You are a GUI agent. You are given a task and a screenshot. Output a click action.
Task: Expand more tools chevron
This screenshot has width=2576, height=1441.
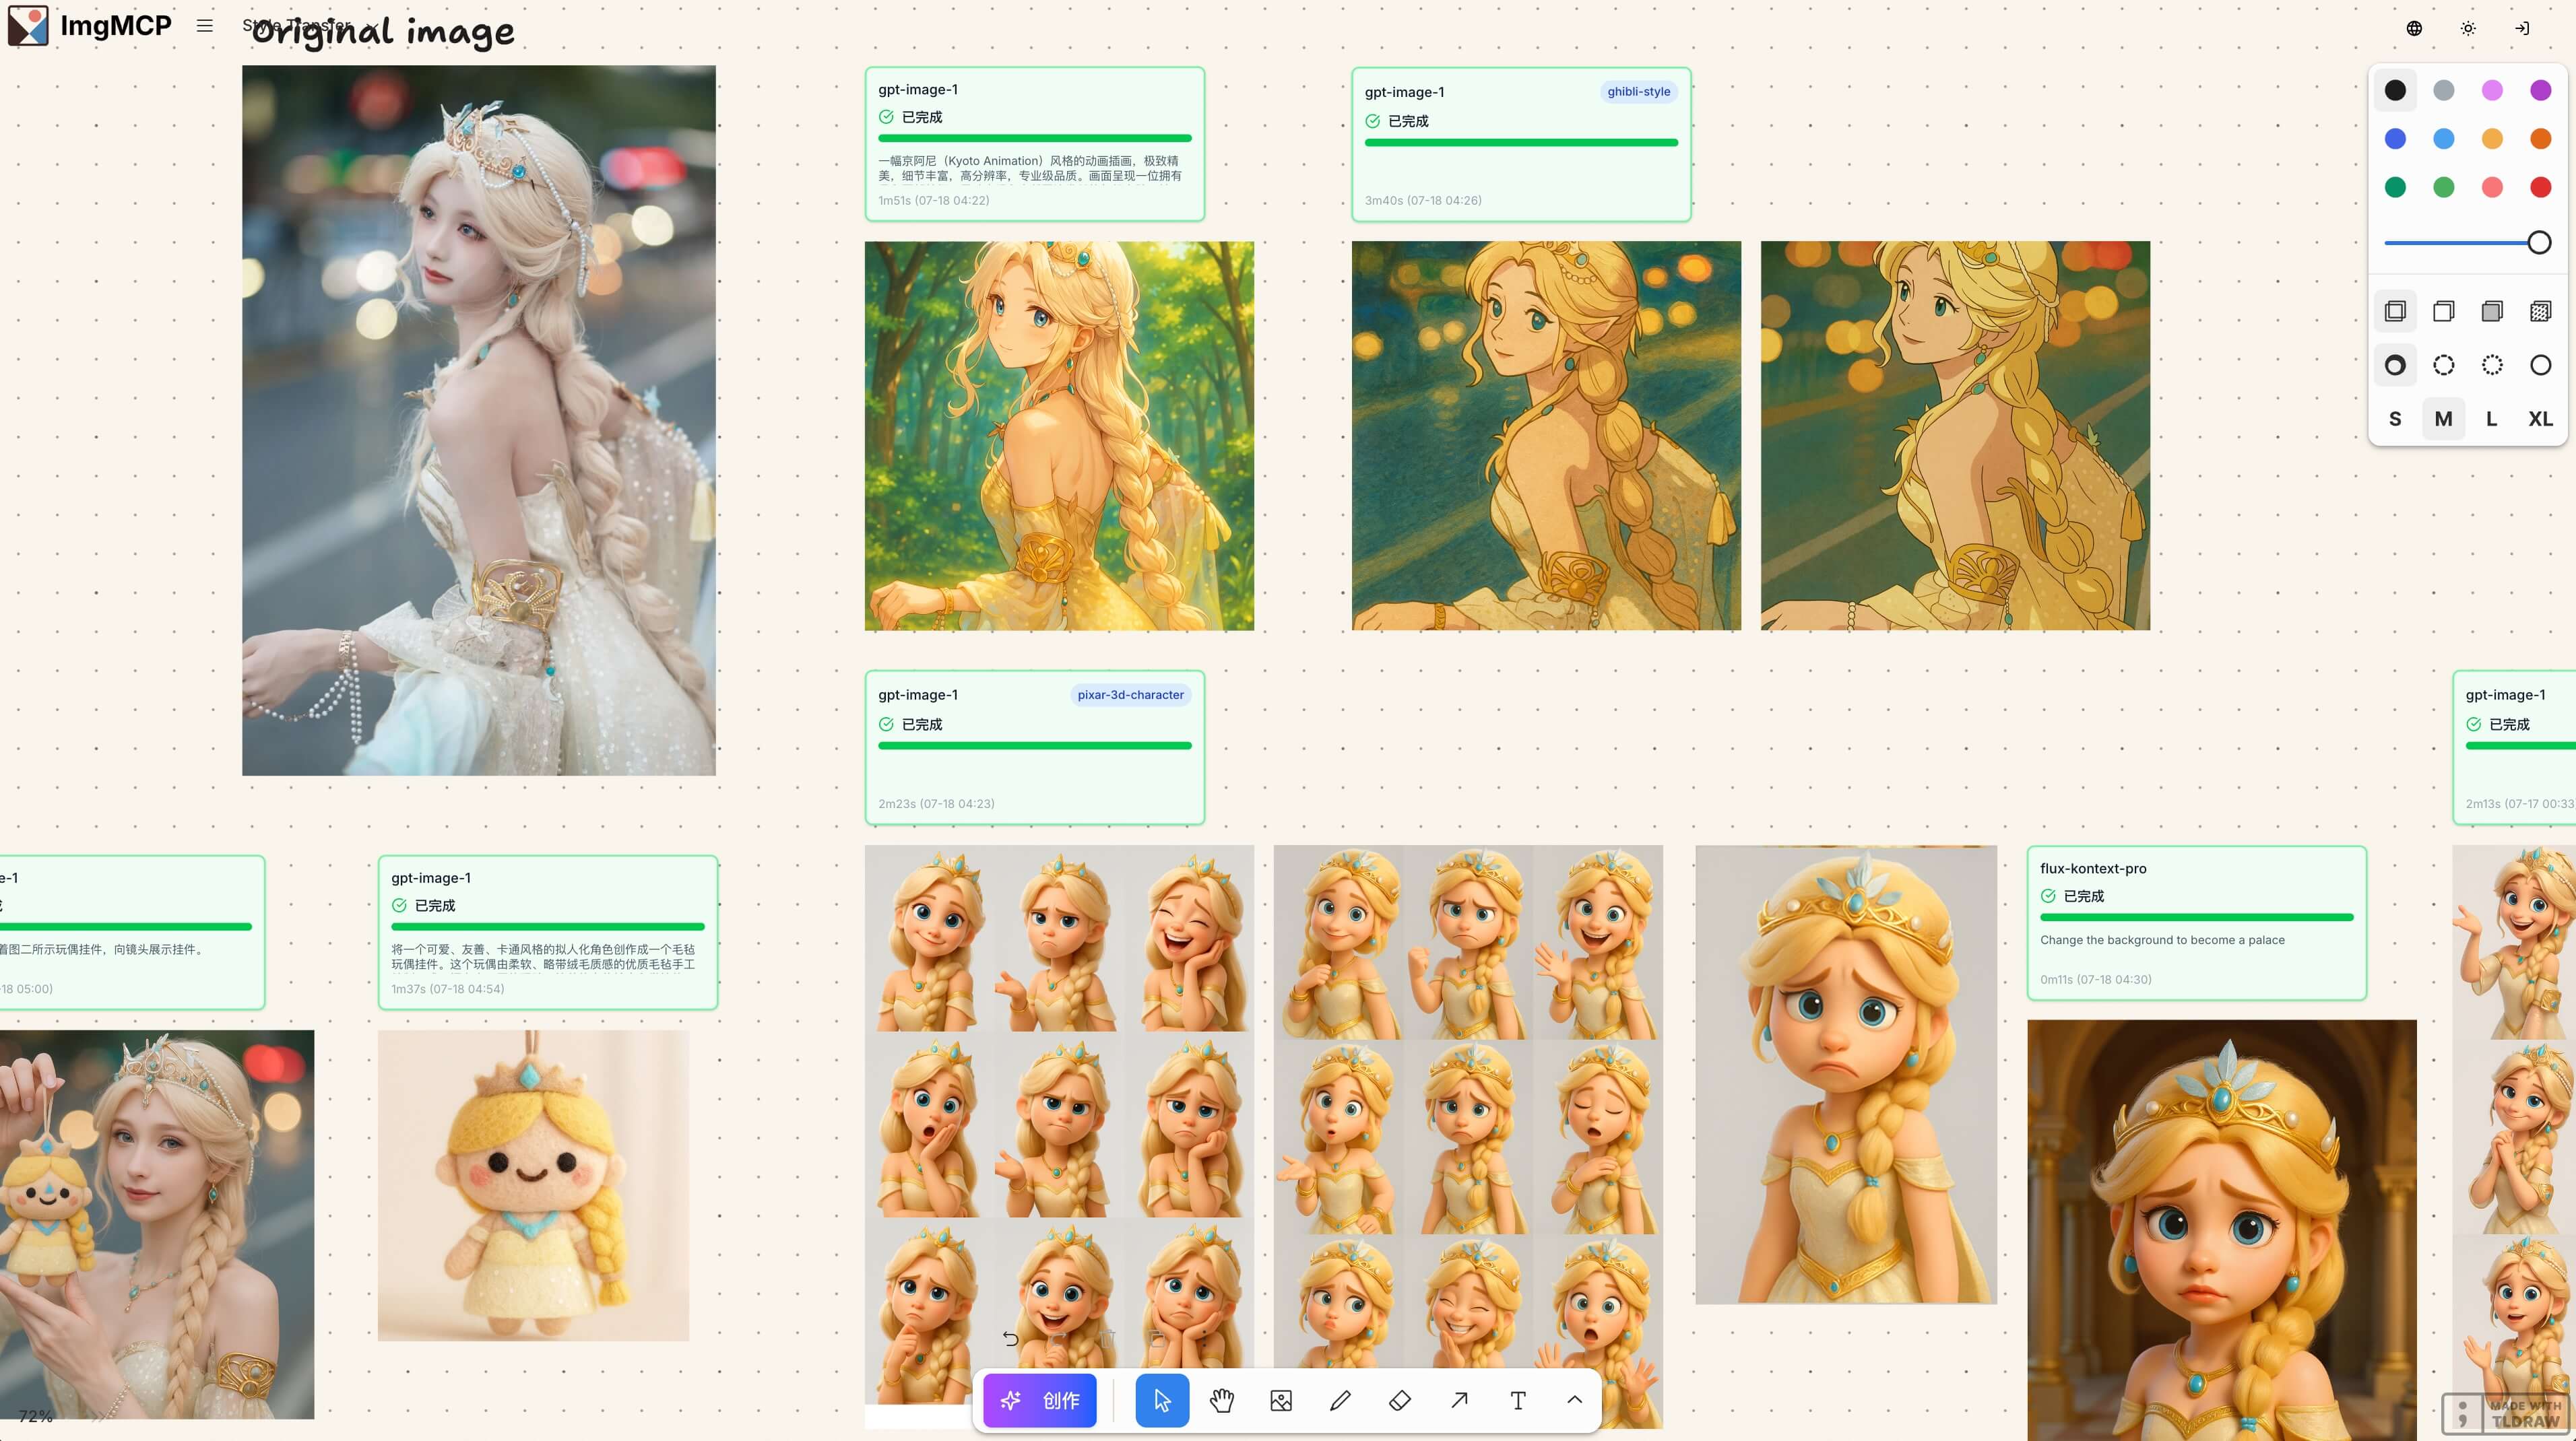(x=1574, y=1400)
